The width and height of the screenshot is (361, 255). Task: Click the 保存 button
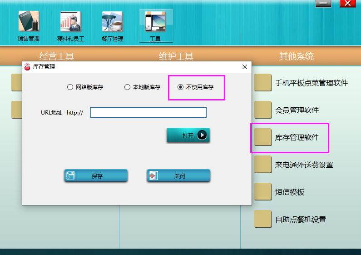96,176
